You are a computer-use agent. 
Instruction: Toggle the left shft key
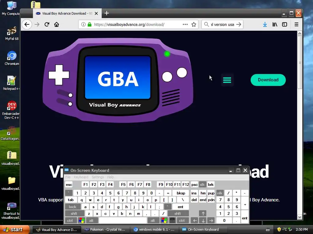[x=74, y=214]
